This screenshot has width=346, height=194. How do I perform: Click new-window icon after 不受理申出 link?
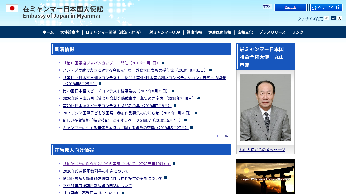point(123,192)
